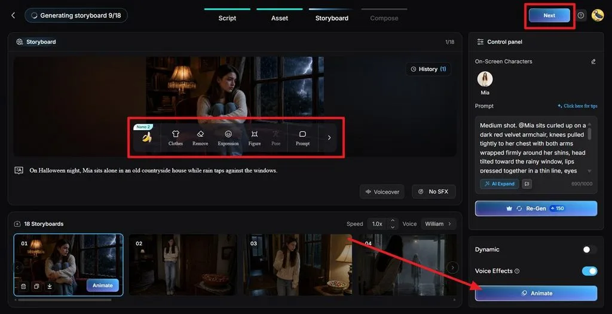This screenshot has height=314, width=612.
Task: Click Re-Gen button costing 150
Action: 536,208
